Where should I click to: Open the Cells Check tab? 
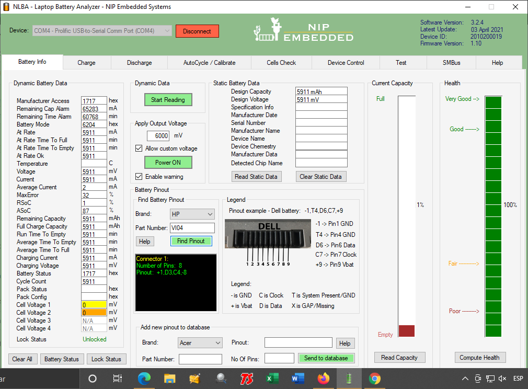281,63
